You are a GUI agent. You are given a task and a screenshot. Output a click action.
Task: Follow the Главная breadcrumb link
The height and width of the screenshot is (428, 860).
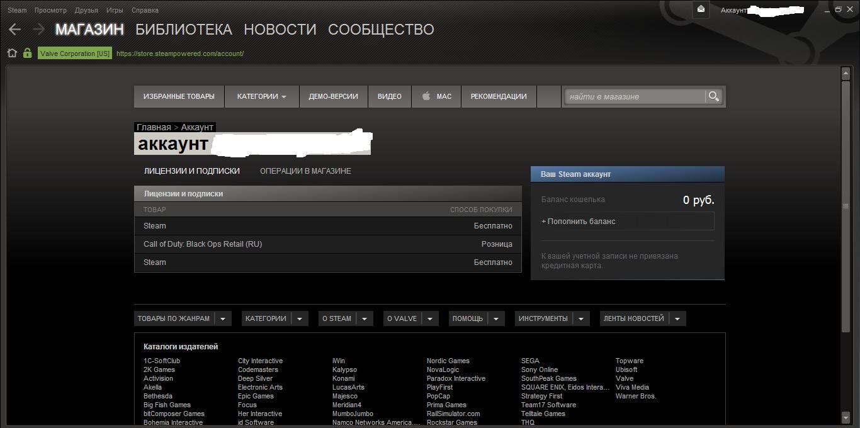click(154, 127)
